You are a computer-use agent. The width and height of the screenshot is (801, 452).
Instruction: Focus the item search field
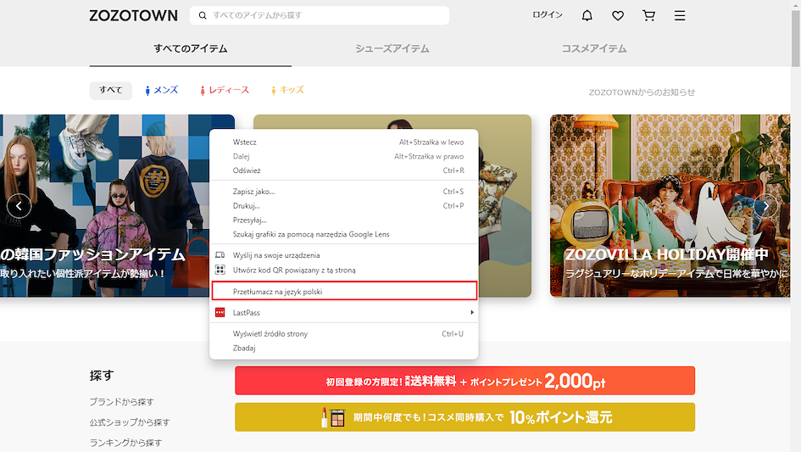click(320, 15)
